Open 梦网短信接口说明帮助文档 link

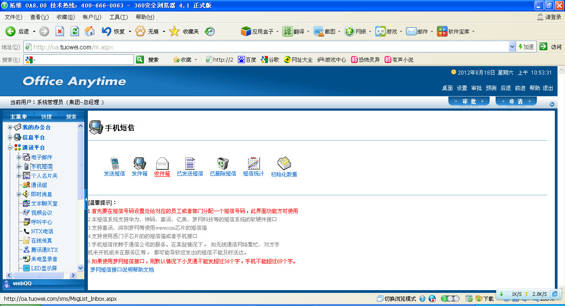pyautogui.click(x=122, y=269)
